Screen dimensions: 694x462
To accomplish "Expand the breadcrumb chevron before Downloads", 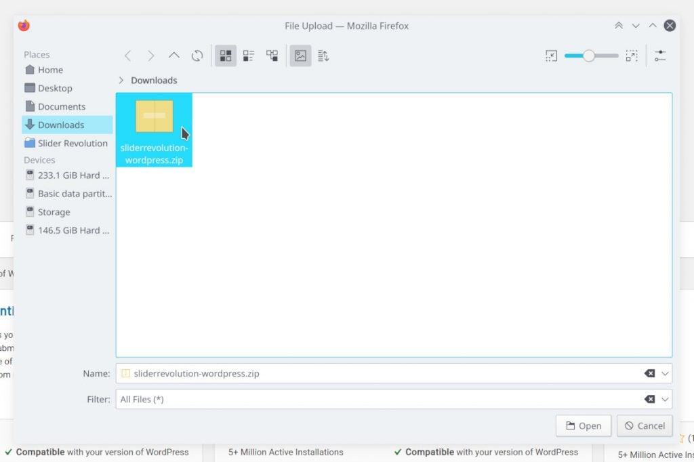I will point(121,81).
